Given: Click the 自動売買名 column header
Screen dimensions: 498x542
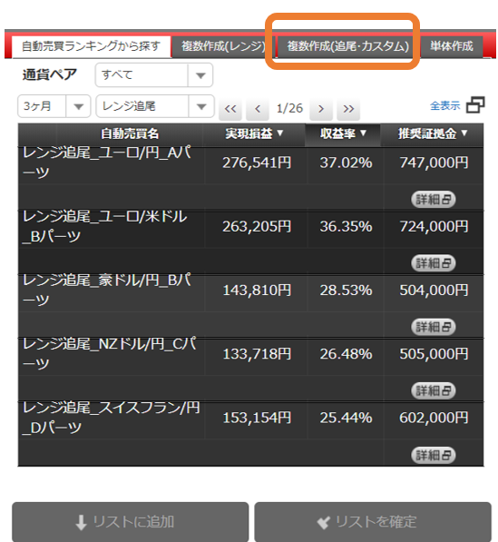Looking at the screenshot, I should [130, 133].
